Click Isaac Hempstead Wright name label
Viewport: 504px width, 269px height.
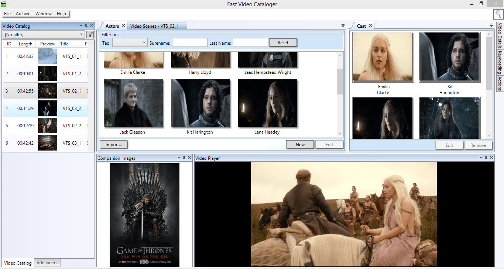267,72
